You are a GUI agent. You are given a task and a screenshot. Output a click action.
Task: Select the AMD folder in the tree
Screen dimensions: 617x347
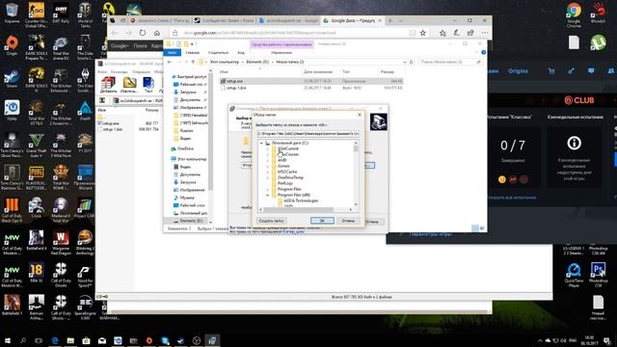pyautogui.click(x=282, y=160)
